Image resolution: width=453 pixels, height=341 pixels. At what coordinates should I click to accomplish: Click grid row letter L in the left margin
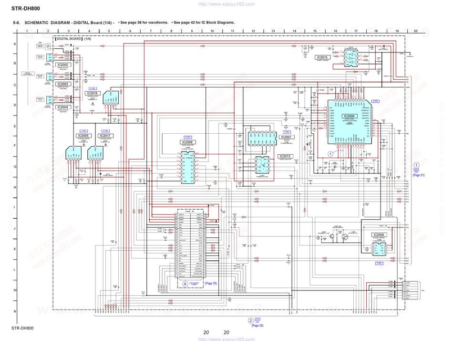click(x=15, y=270)
